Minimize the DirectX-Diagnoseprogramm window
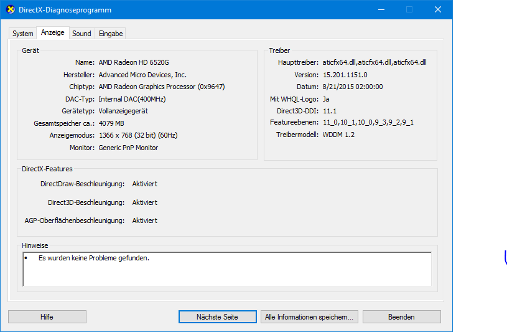 381,9
